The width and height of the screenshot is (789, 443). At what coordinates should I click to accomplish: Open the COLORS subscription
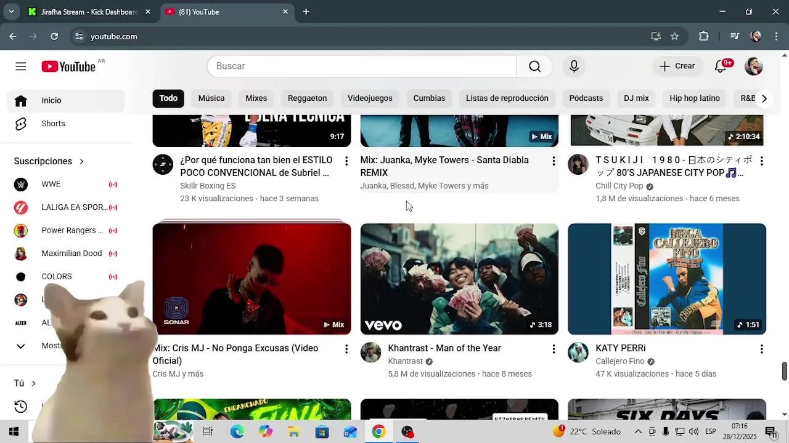[66, 277]
